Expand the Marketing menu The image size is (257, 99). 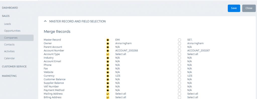[x=9, y=76]
